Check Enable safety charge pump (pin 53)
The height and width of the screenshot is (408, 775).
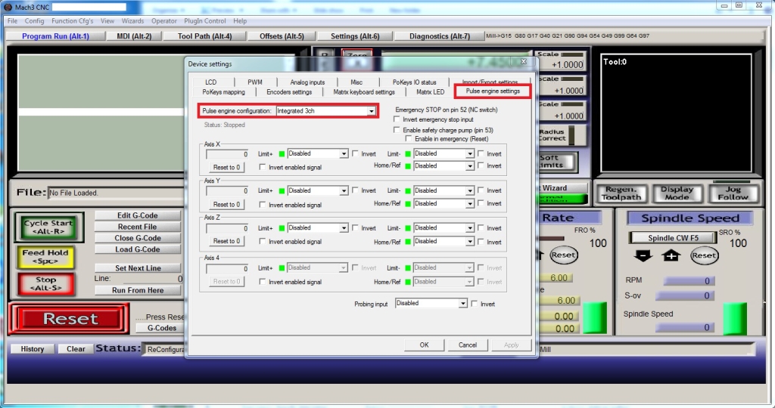(x=398, y=130)
